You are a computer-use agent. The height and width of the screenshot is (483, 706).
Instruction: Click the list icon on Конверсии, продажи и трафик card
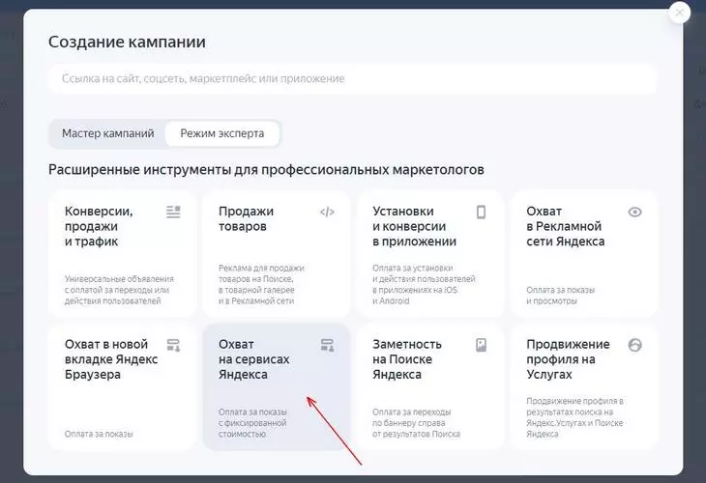pyautogui.click(x=173, y=212)
